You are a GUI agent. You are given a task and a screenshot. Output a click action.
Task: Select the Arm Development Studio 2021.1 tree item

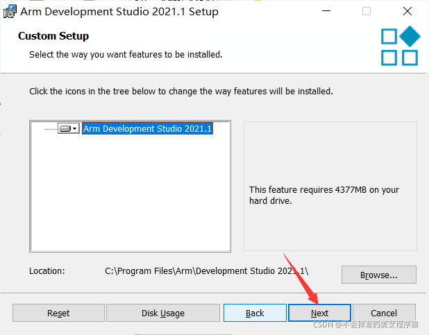click(147, 128)
